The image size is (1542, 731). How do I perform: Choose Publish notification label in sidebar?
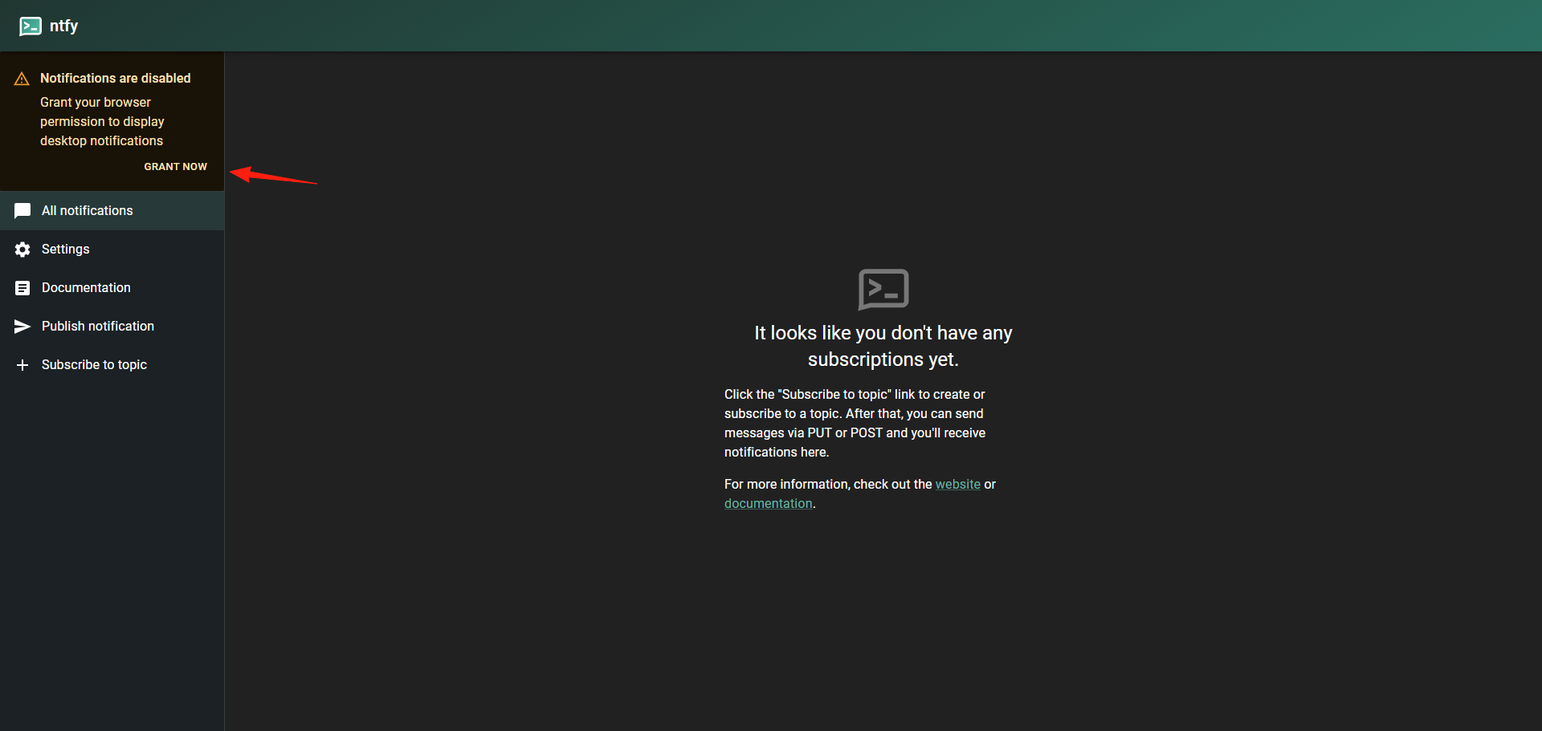[x=98, y=327]
